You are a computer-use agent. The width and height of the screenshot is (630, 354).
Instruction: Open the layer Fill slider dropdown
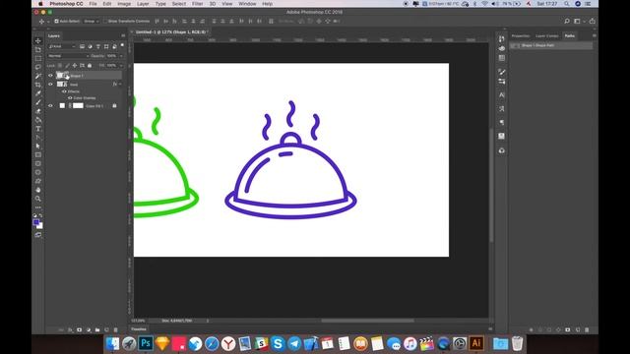(x=121, y=66)
